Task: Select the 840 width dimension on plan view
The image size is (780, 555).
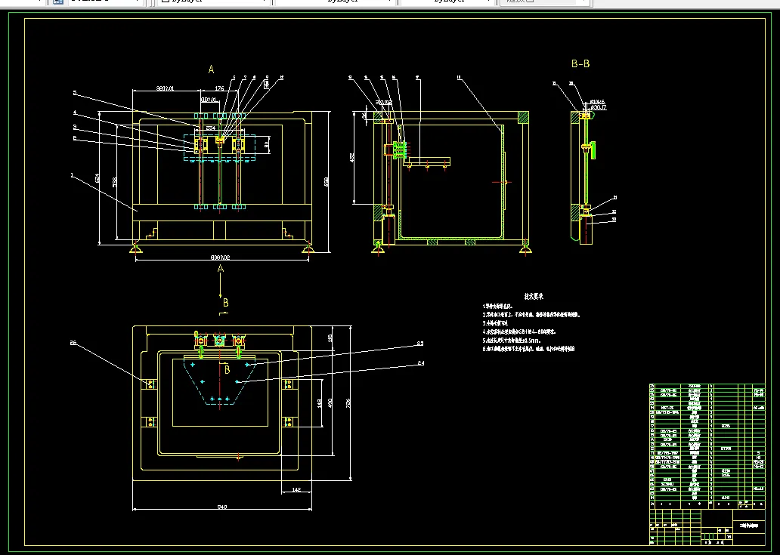Action: pyautogui.click(x=222, y=507)
